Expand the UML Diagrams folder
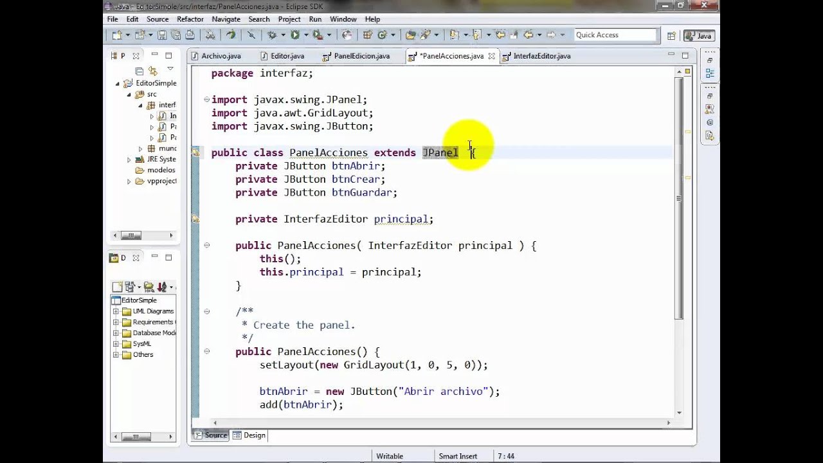 point(116,311)
